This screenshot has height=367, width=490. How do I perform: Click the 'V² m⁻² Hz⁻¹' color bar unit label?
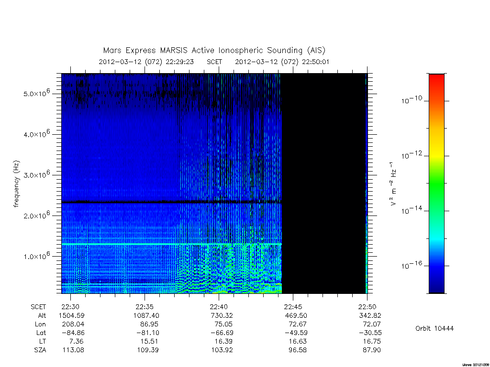tap(393, 183)
